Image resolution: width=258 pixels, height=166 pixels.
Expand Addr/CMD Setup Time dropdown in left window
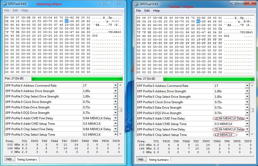115,123
